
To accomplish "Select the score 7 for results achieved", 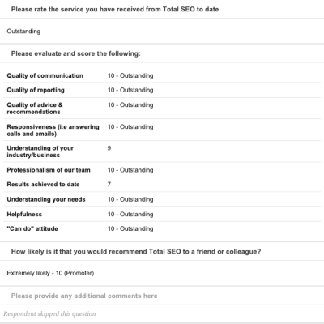I will point(109,184).
